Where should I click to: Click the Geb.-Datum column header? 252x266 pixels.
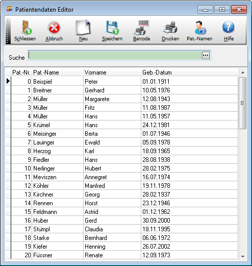tap(189, 72)
